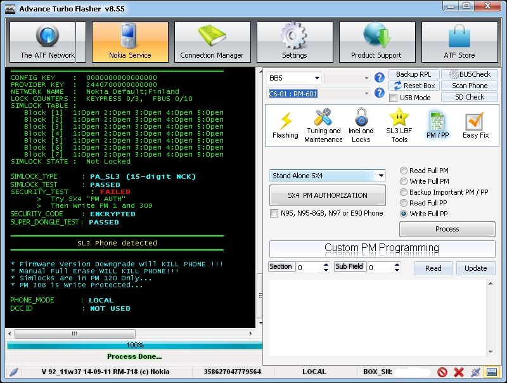The width and height of the screenshot is (507, 383).
Task: Decrease Section value with down arrow
Action: point(326,269)
